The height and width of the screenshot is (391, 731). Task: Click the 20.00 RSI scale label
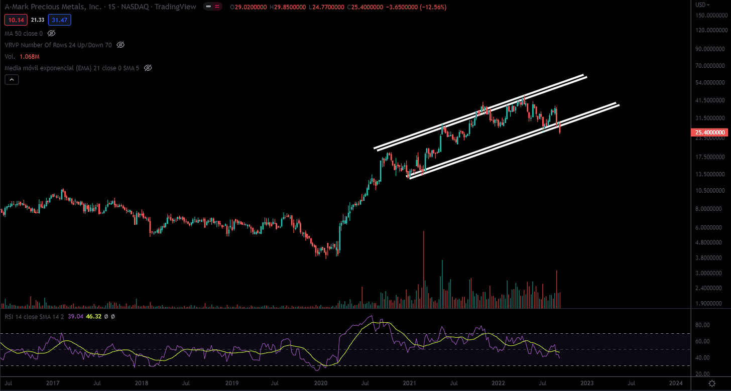pyautogui.click(x=703, y=374)
